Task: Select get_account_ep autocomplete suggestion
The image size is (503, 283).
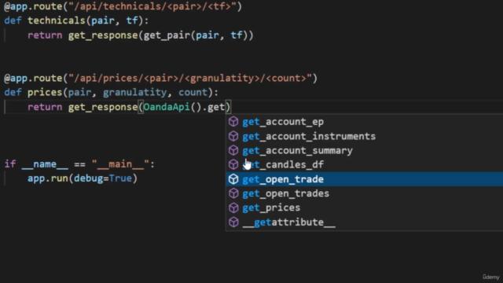Action: [x=365, y=122]
